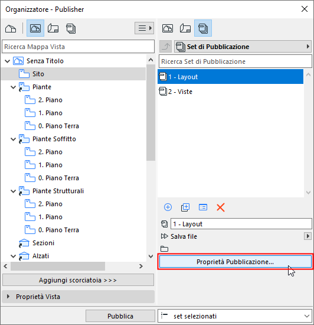
Task: Switch left panel to Layout Book icon
Action: coord(53,28)
